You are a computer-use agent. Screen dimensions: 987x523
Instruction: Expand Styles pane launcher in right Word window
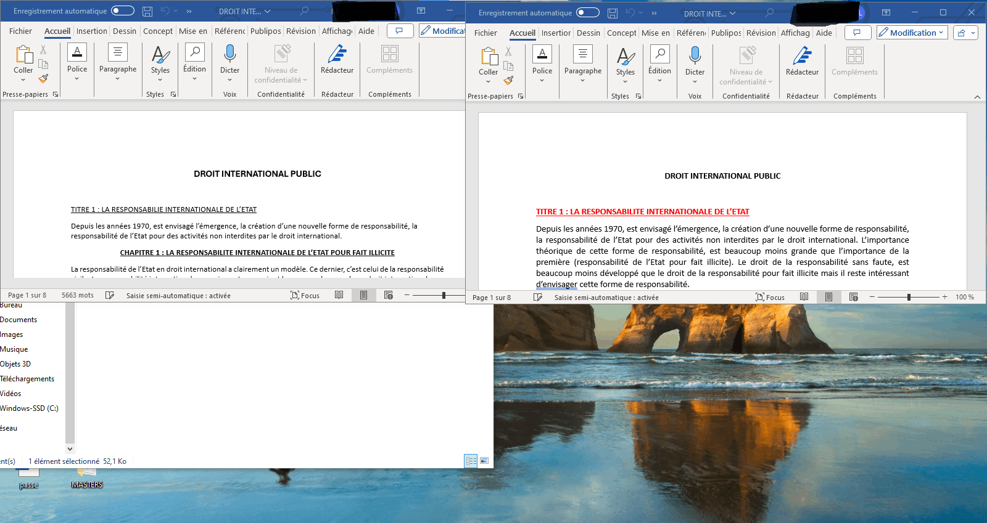click(x=638, y=96)
